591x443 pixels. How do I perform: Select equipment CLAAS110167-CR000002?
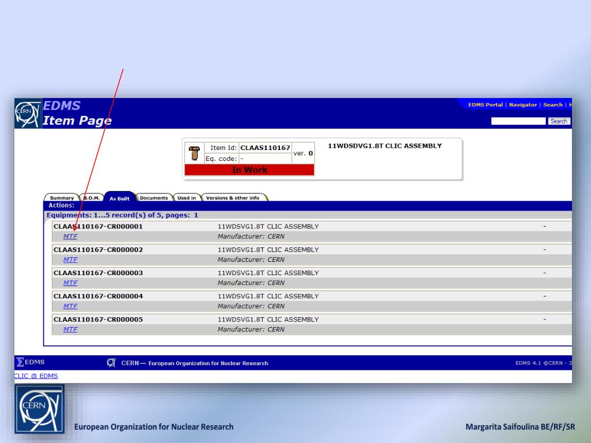pyautogui.click(x=98, y=250)
